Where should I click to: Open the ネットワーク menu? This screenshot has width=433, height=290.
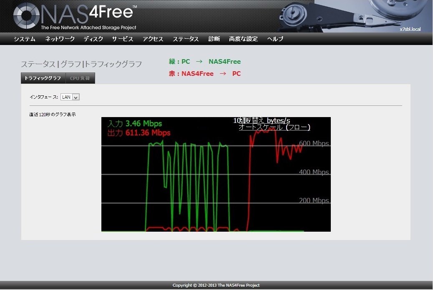click(60, 39)
